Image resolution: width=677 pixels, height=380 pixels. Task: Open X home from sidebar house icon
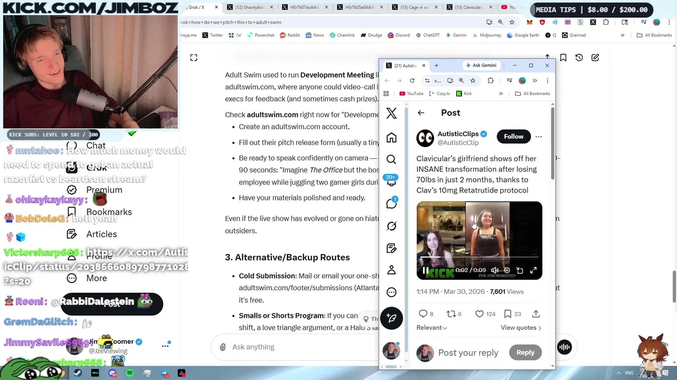pyautogui.click(x=391, y=138)
